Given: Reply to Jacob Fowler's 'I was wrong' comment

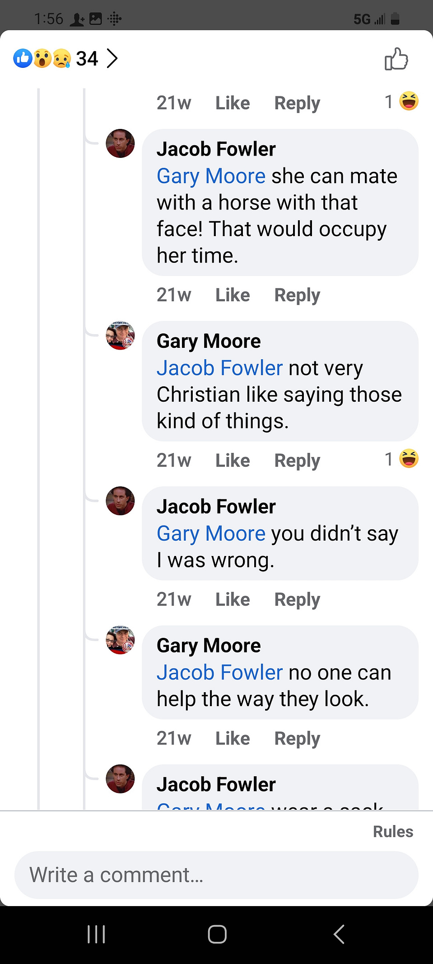Looking at the screenshot, I should (x=297, y=600).
